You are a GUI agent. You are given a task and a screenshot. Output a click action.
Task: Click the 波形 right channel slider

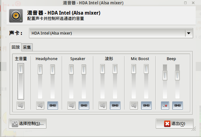[x=115, y=69]
